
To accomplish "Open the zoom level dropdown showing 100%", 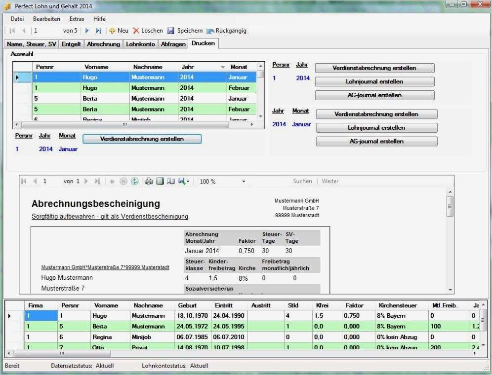I will [x=243, y=181].
